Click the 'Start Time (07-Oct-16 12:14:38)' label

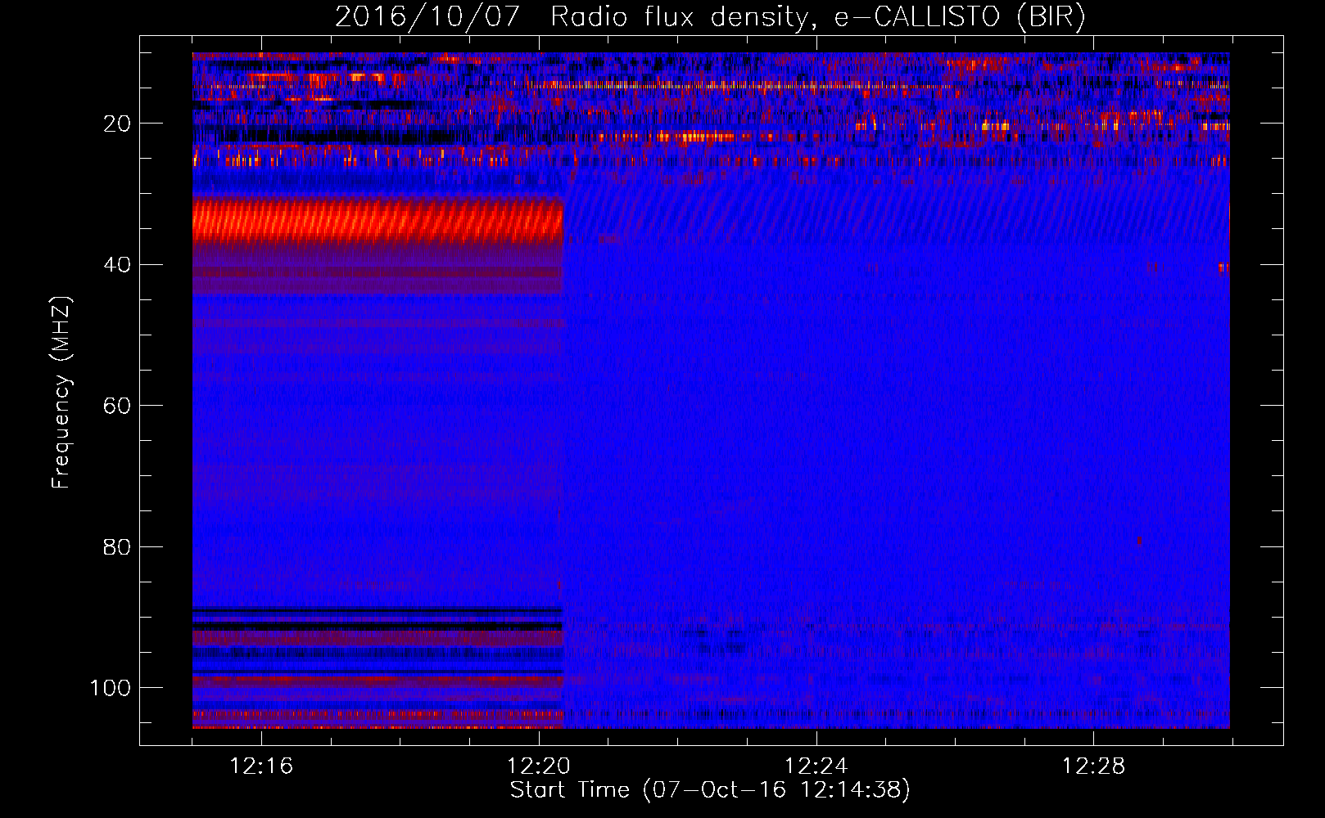[710, 790]
